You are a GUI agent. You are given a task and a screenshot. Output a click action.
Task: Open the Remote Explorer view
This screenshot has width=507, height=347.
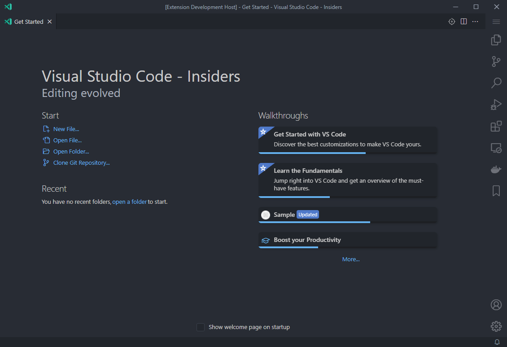point(496,148)
